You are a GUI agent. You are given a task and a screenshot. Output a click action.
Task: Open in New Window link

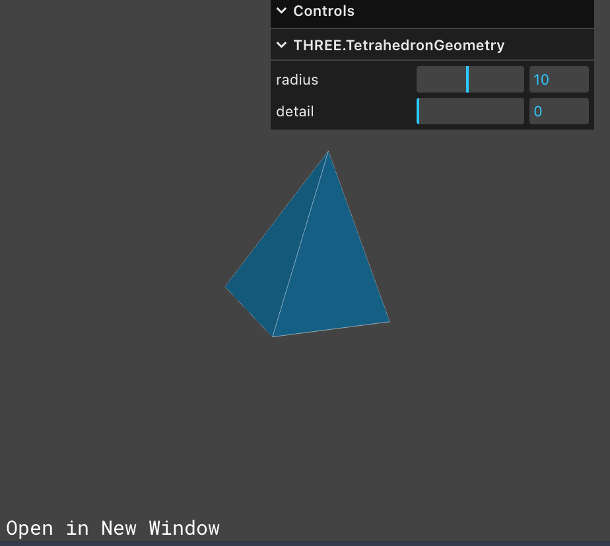pos(113,528)
